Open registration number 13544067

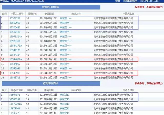pos(15,64)
